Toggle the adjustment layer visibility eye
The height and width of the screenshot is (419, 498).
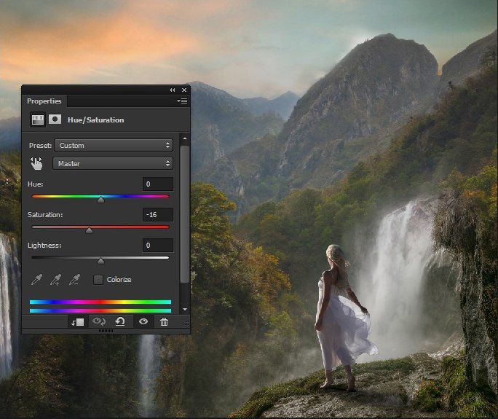pos(143,321)
